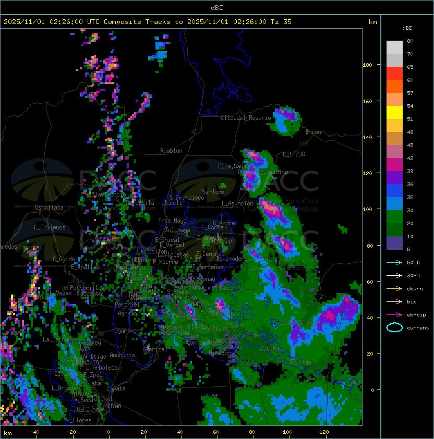This screenshot has width=434, height=439.
Task: Click the 'Potrerillos' map label
Action: tap(87, 288)
